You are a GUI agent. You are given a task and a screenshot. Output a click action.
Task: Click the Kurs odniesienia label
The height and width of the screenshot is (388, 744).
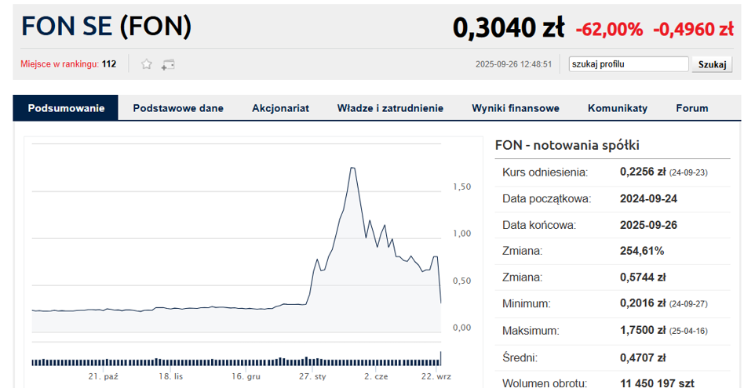[x=545, y=172]
